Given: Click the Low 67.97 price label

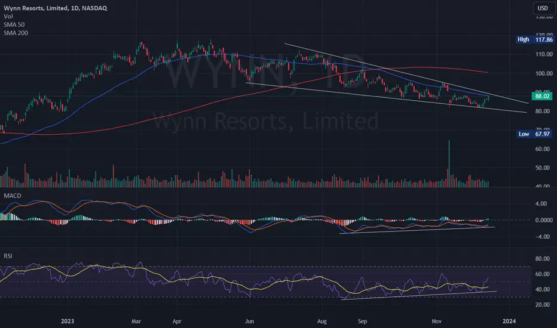Looking at the screenshot, I should click(535, 134).
